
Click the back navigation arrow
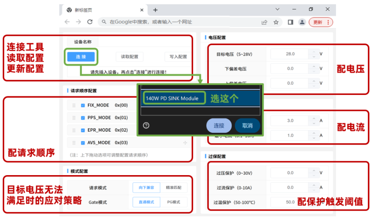(67, 21)
